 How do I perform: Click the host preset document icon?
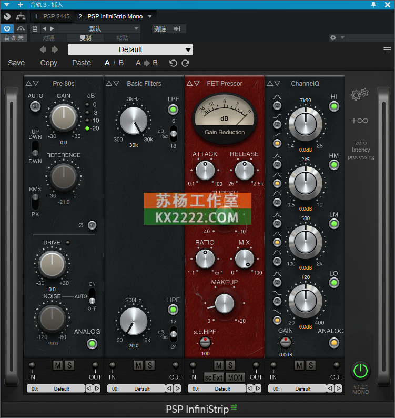pos(35,28)
